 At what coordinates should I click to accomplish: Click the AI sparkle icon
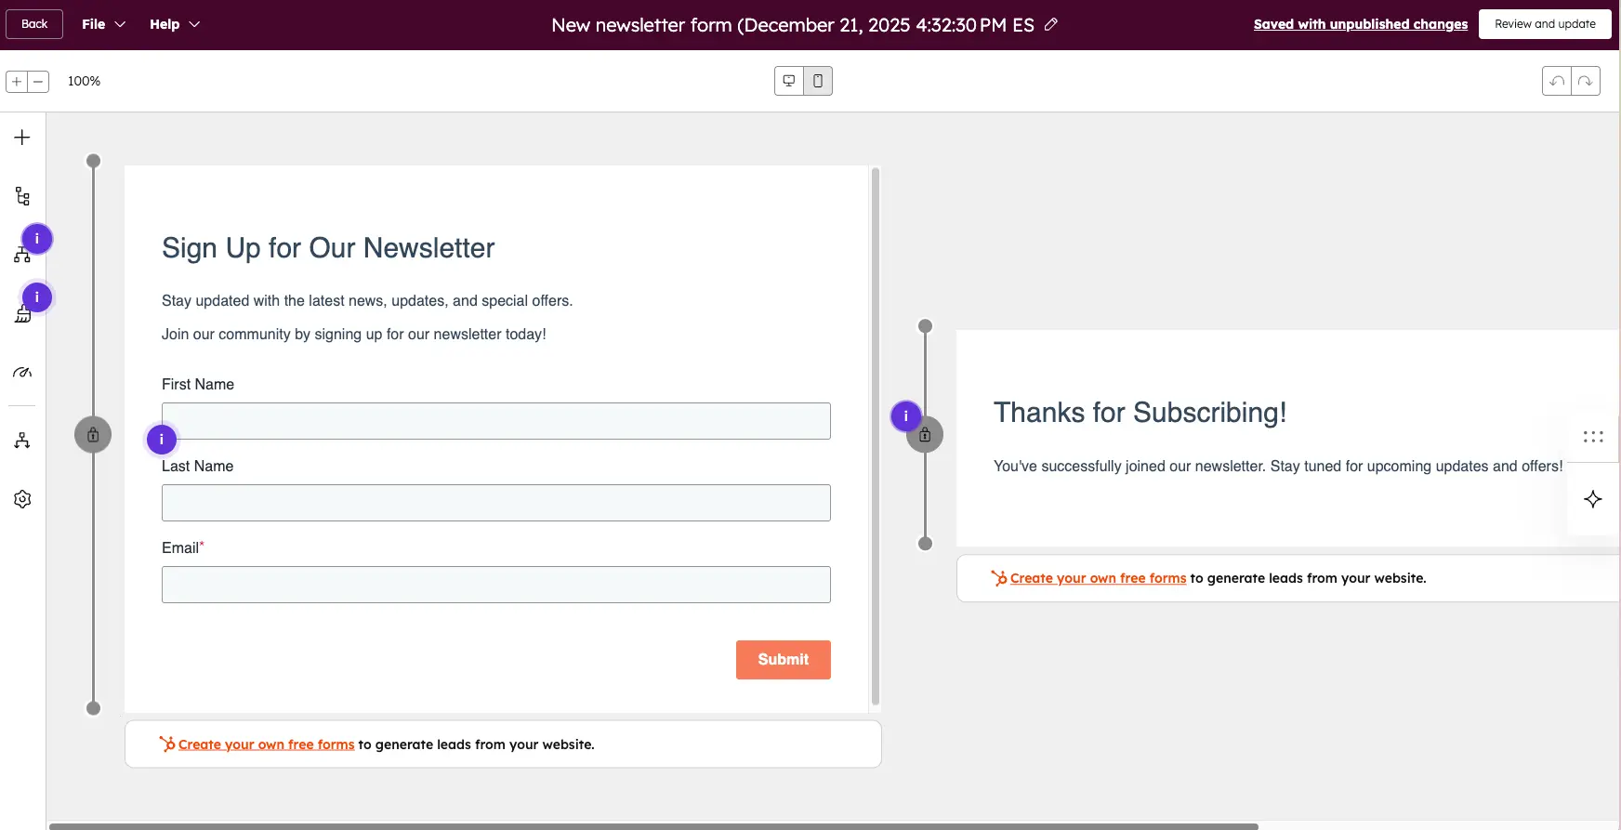tap(1593, 499)
